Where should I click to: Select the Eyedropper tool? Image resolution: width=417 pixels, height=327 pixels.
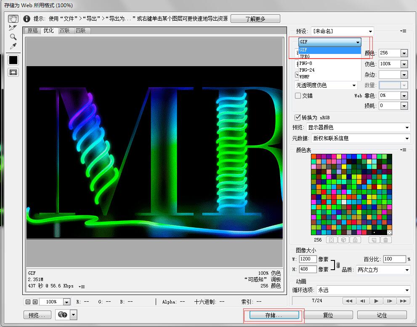(x=13, y=46)
